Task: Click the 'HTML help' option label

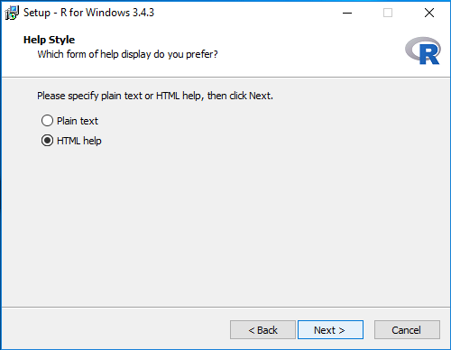Action: pos(79,141)
